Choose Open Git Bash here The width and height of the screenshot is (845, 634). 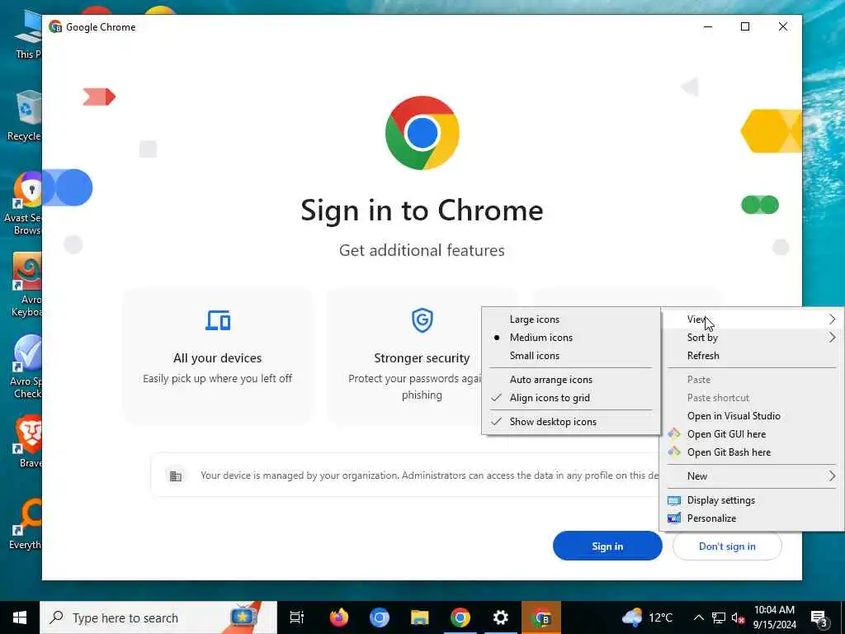point(753,452)
